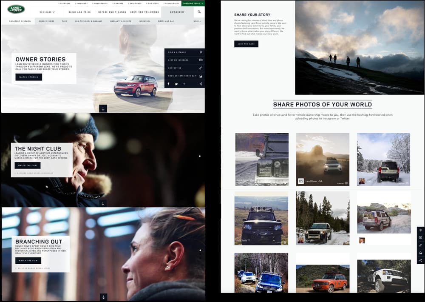Click the share icon in the dark panel
The width and height of the screenshot is (425, 302).
pyautogui.click(x=201, y=84)
